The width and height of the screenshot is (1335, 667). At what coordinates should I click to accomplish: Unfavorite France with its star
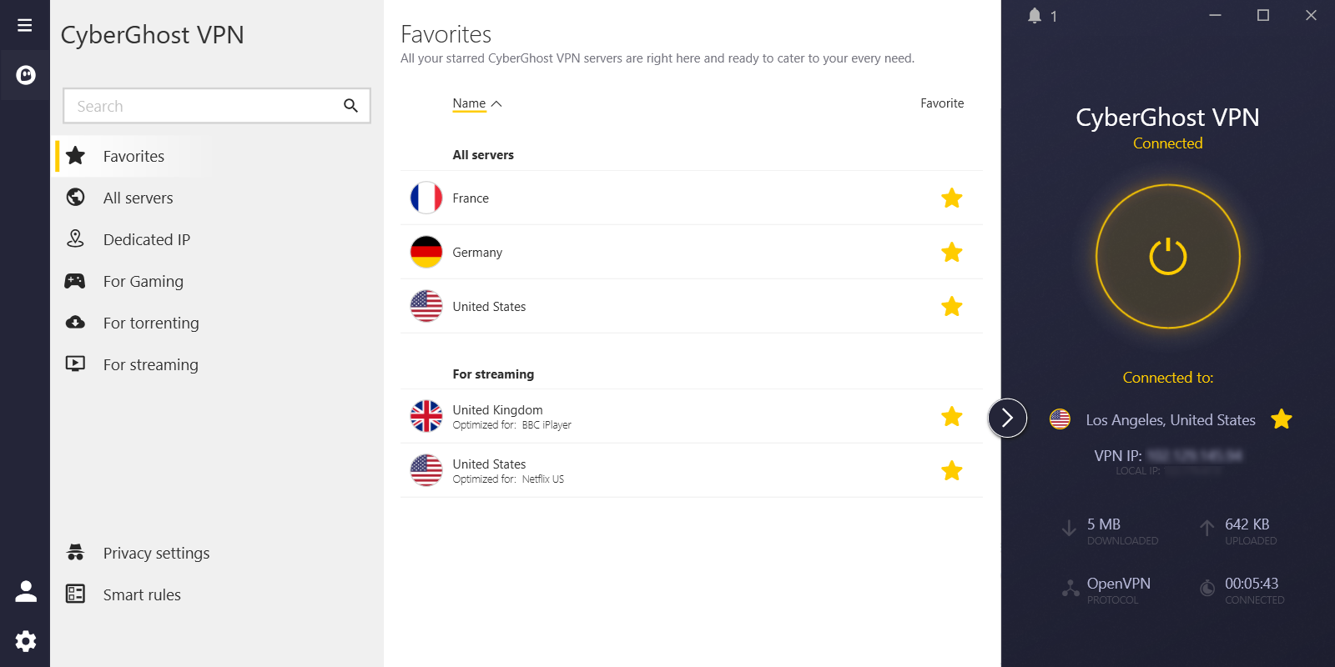(x=952, y=198)
